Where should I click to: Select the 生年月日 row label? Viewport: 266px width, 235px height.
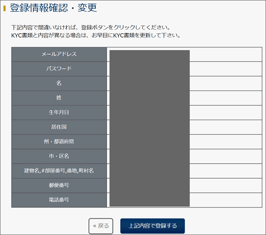[59, 113]
